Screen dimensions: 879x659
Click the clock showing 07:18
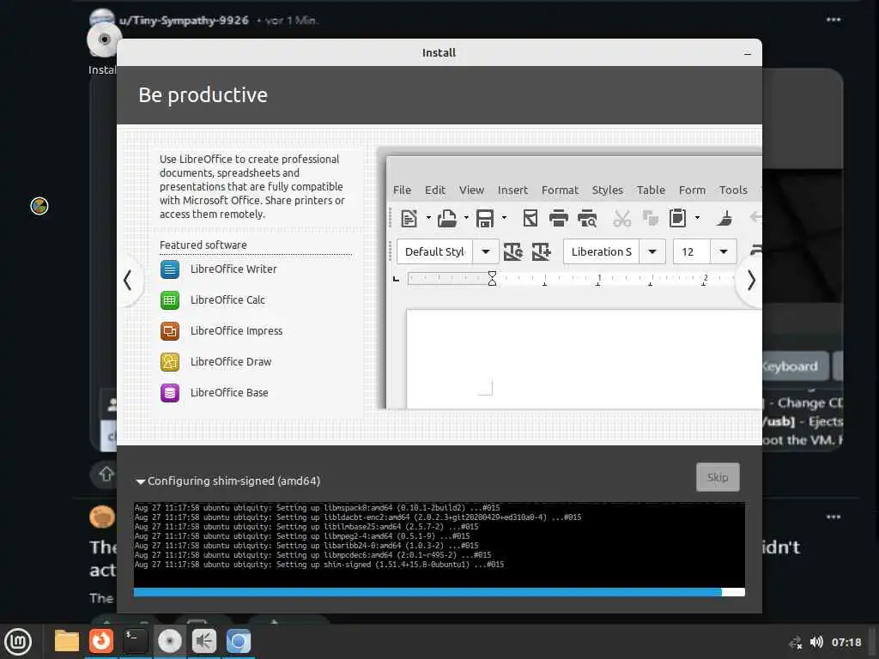(x=846, y=642)
